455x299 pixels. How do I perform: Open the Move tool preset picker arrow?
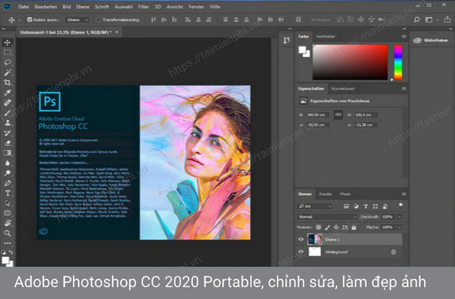[19, 20]
